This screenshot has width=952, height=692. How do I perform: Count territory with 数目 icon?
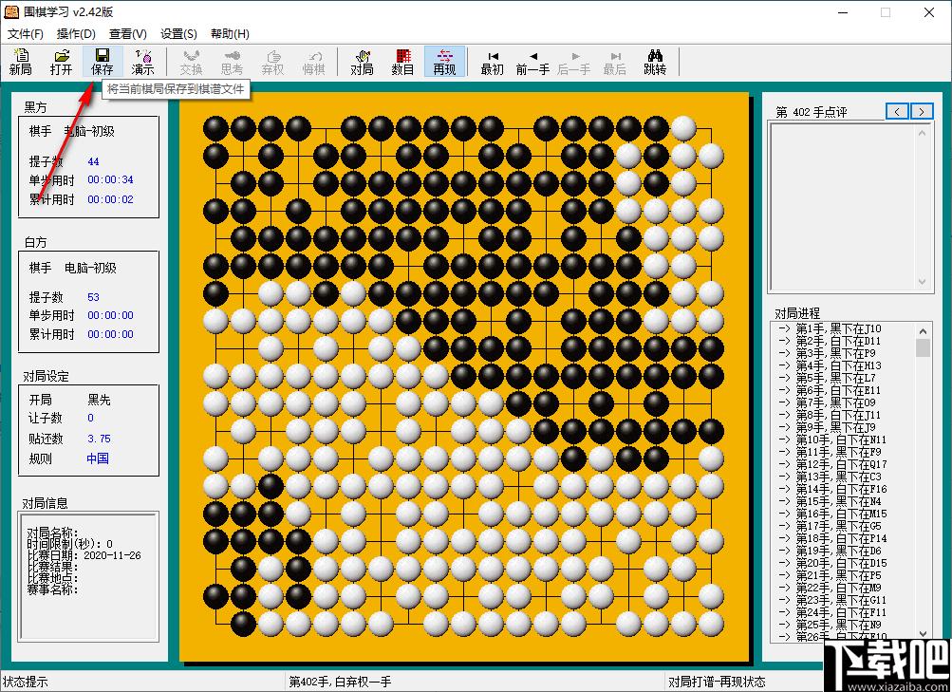tap(403, 62)
